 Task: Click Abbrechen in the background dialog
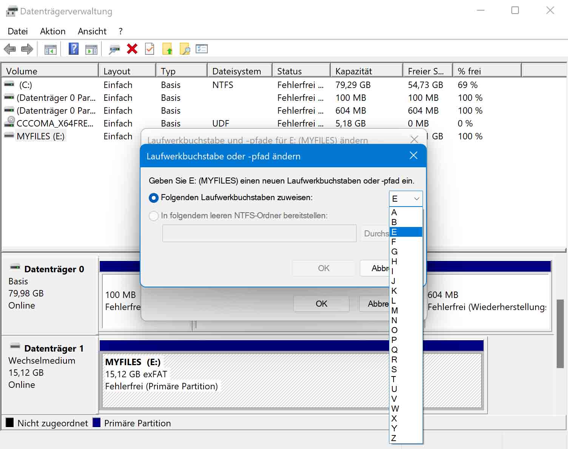(x=374, y=304)
